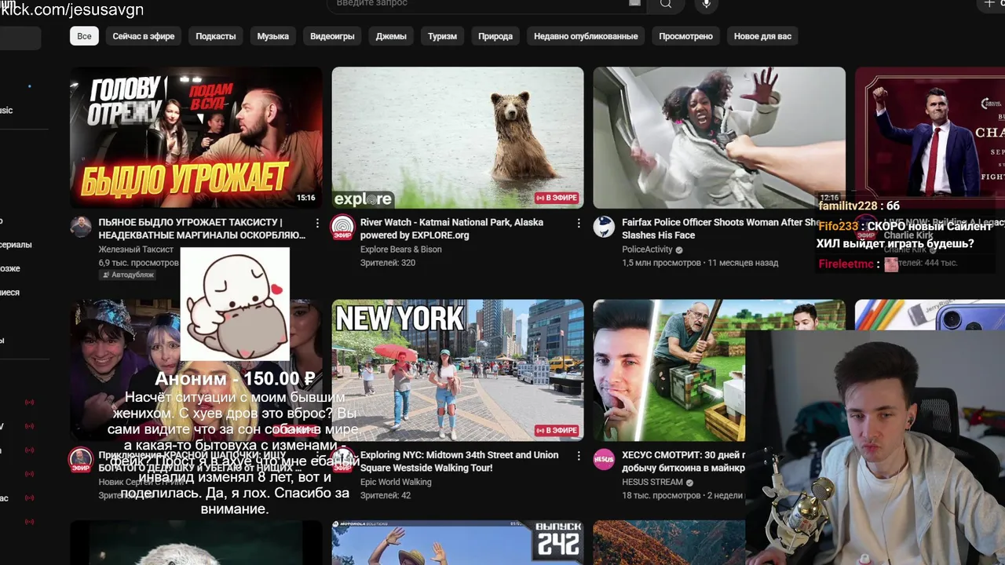Click "В ЭФИРЕ" badge on New York thumbnail
The height and width of the screenshot is (565, 1005).
pyautogui.click(x=557, y=430)
